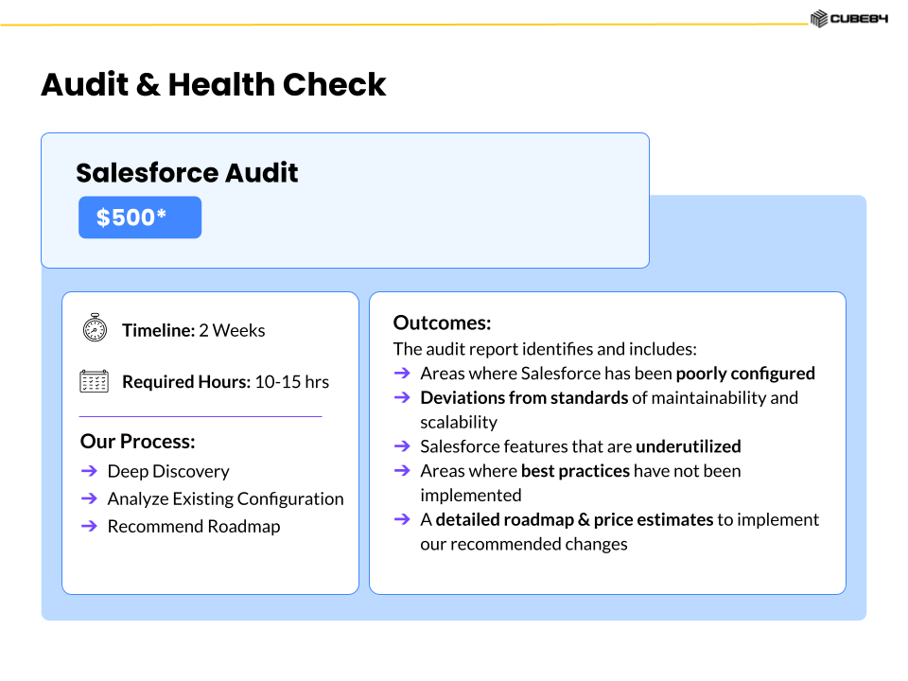
Task: Click the calendar icon beside Required Hours
Action: pyautogui.click(x=94, y=381)
